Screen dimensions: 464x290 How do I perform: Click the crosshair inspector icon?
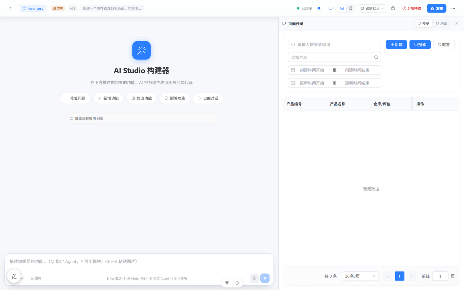[x=237, y=283]
